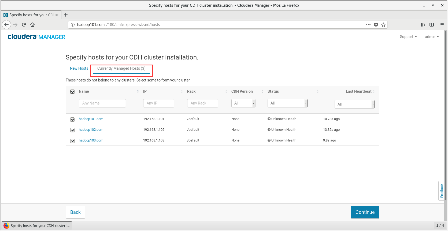The image size is (448, 231).
Task: Uncheck the hadoop103.com host checkbox
Action: click(72, 141)
